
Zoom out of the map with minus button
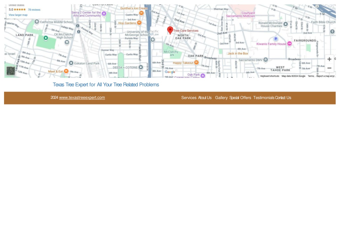click(329, 68)
